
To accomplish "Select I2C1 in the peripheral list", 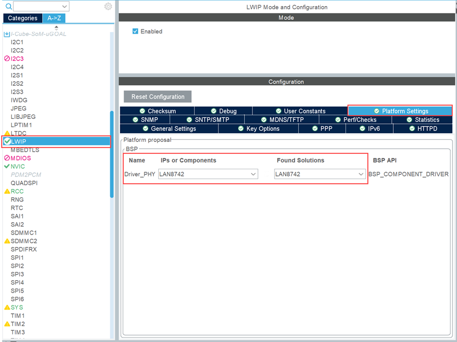I will click(17, 42).
